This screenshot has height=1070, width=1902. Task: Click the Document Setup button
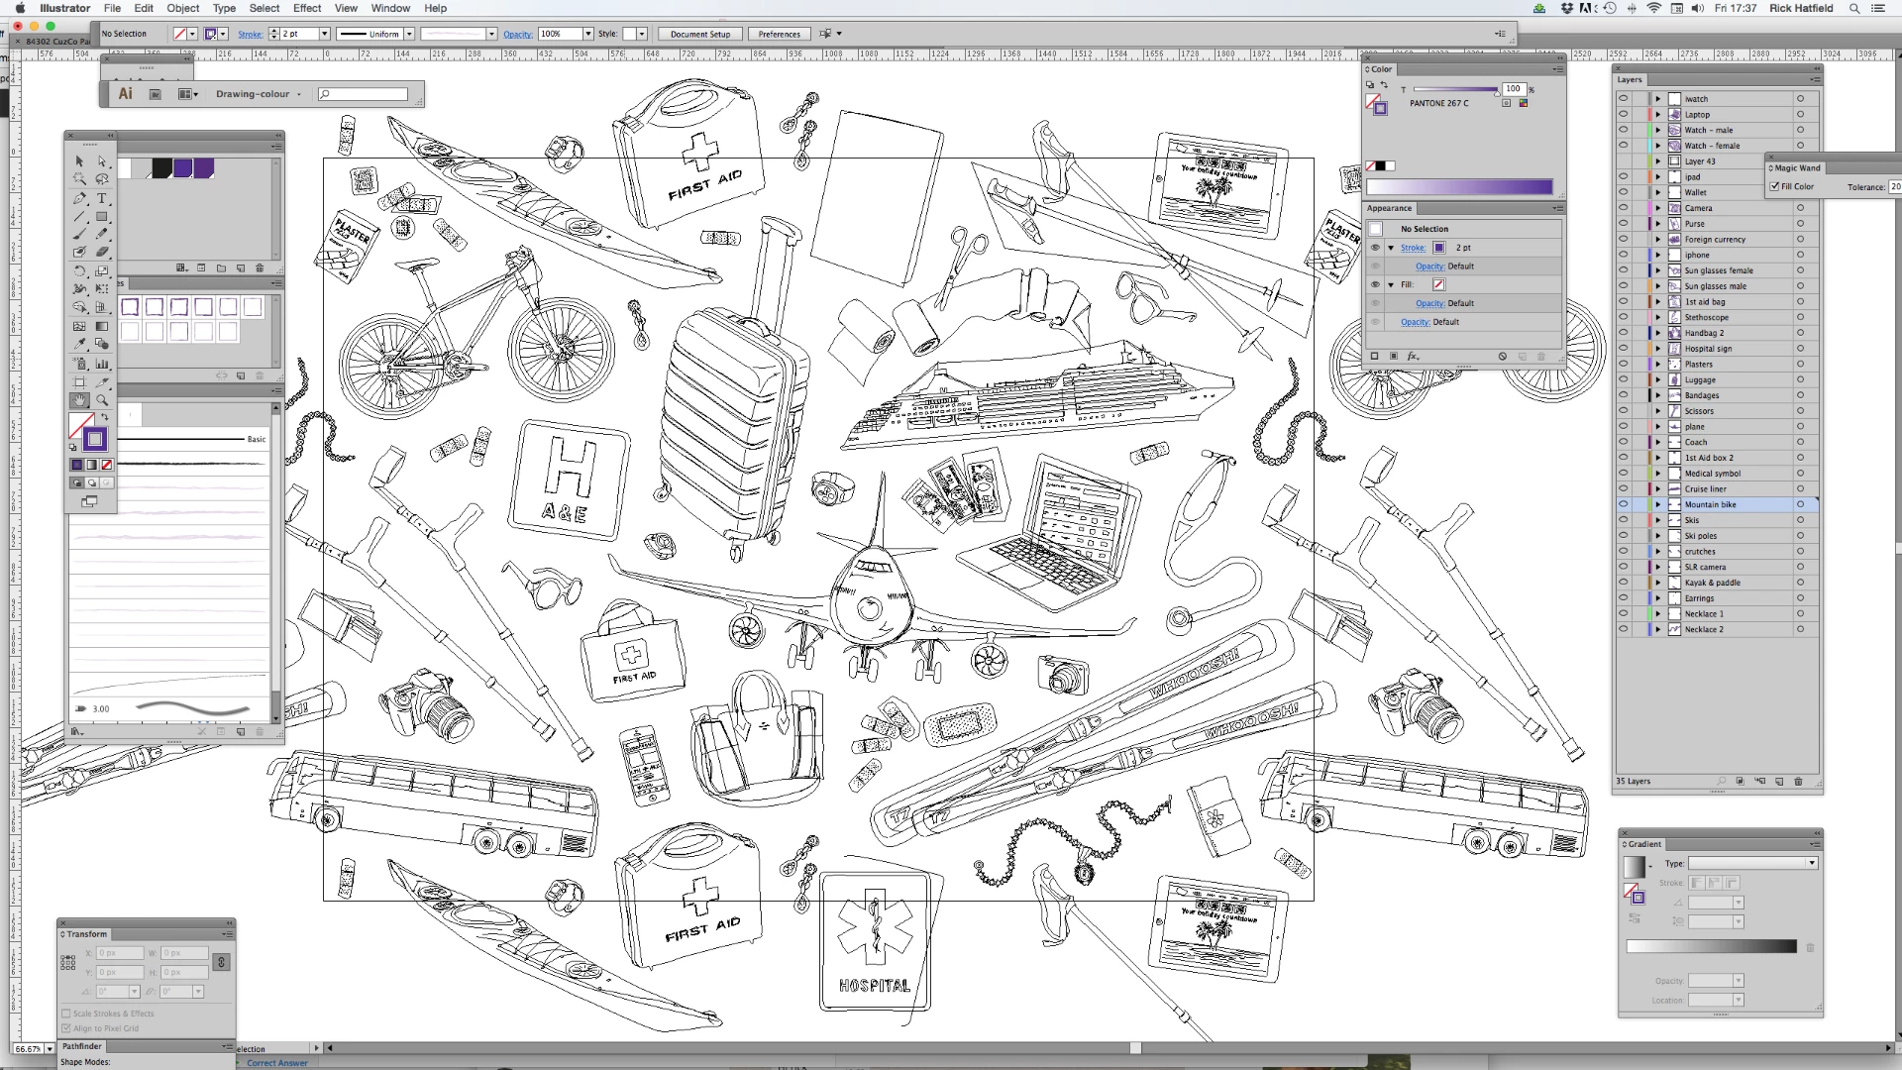point(699,34)
